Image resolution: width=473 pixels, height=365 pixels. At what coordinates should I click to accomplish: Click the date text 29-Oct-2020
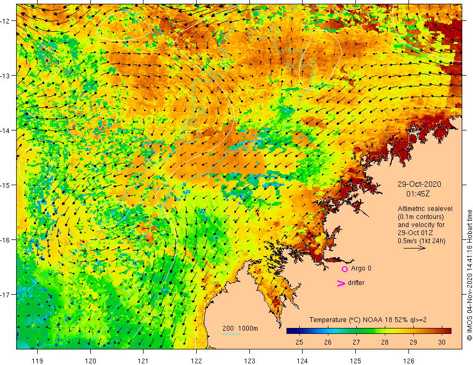(x=419, y=184)
